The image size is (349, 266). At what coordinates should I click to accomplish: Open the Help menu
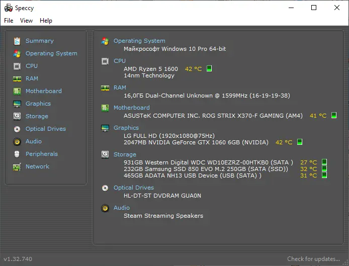point(46,21)
